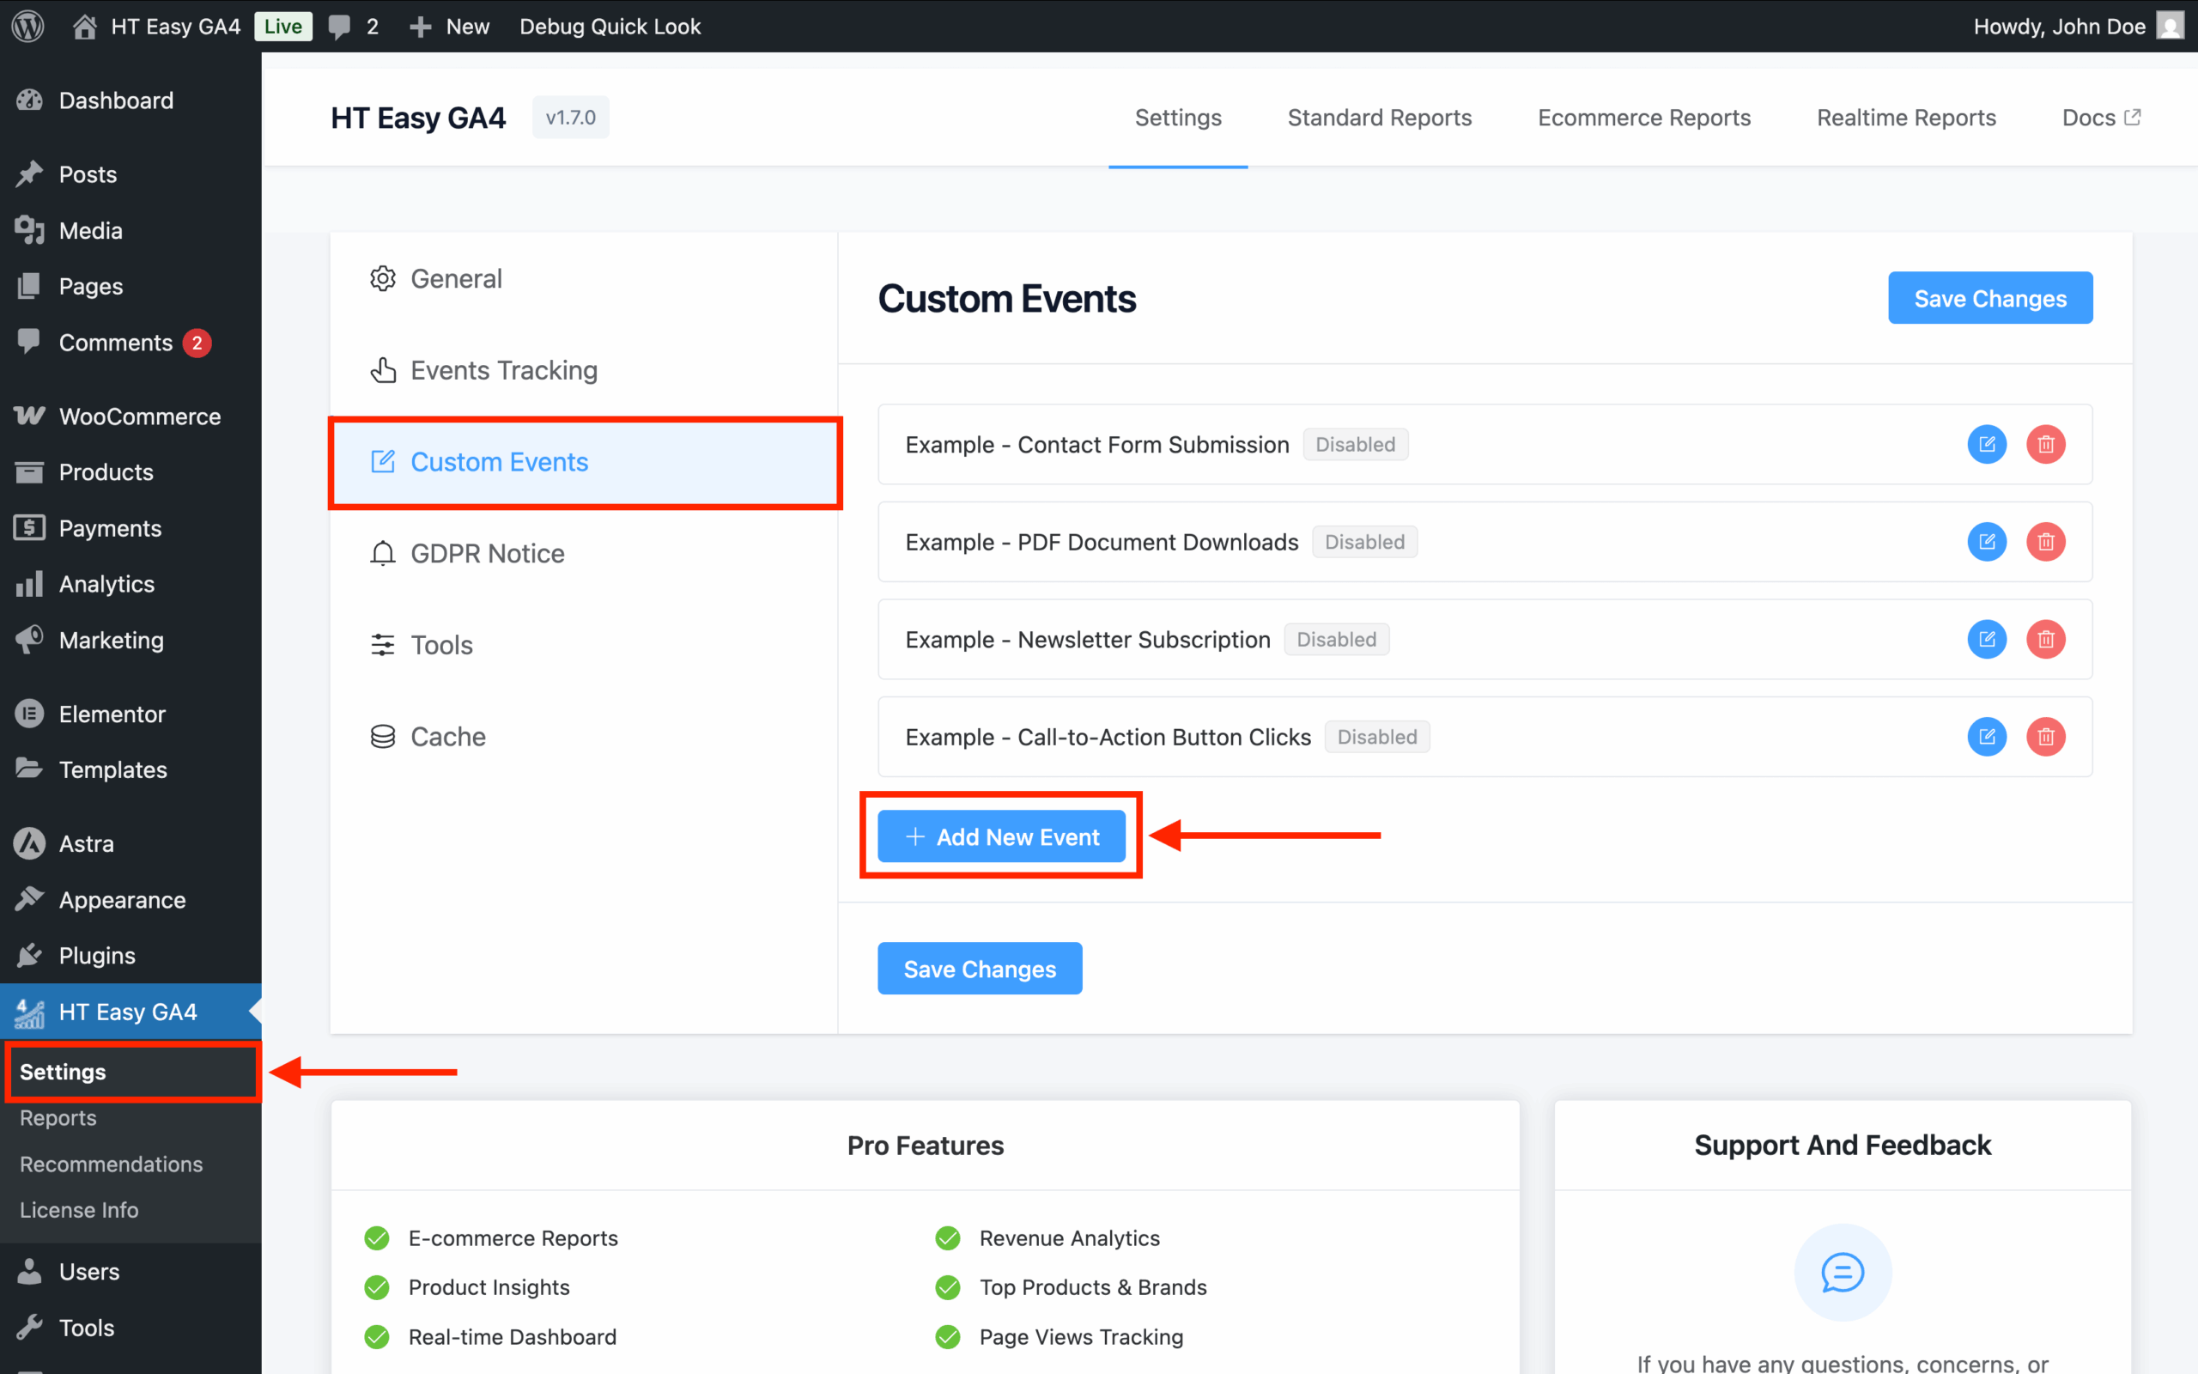Click the WordPress logo in admin bar

click(x=27, y=26)
